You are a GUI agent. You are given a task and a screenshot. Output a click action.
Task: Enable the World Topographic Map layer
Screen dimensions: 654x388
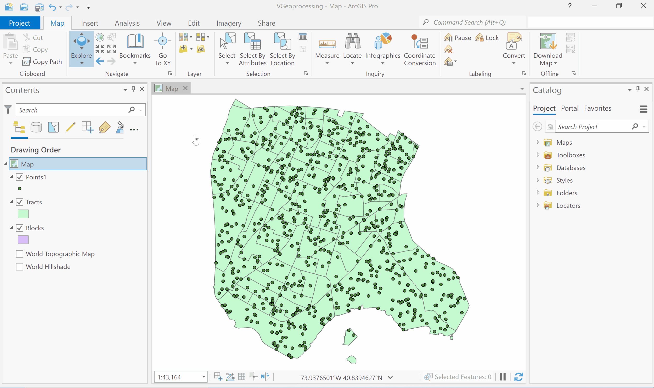click(x=19, y=254)
